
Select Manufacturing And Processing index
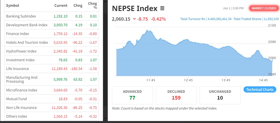tap(21, 79)
